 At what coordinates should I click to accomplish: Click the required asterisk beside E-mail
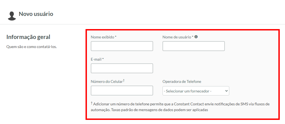click(103, 59)
